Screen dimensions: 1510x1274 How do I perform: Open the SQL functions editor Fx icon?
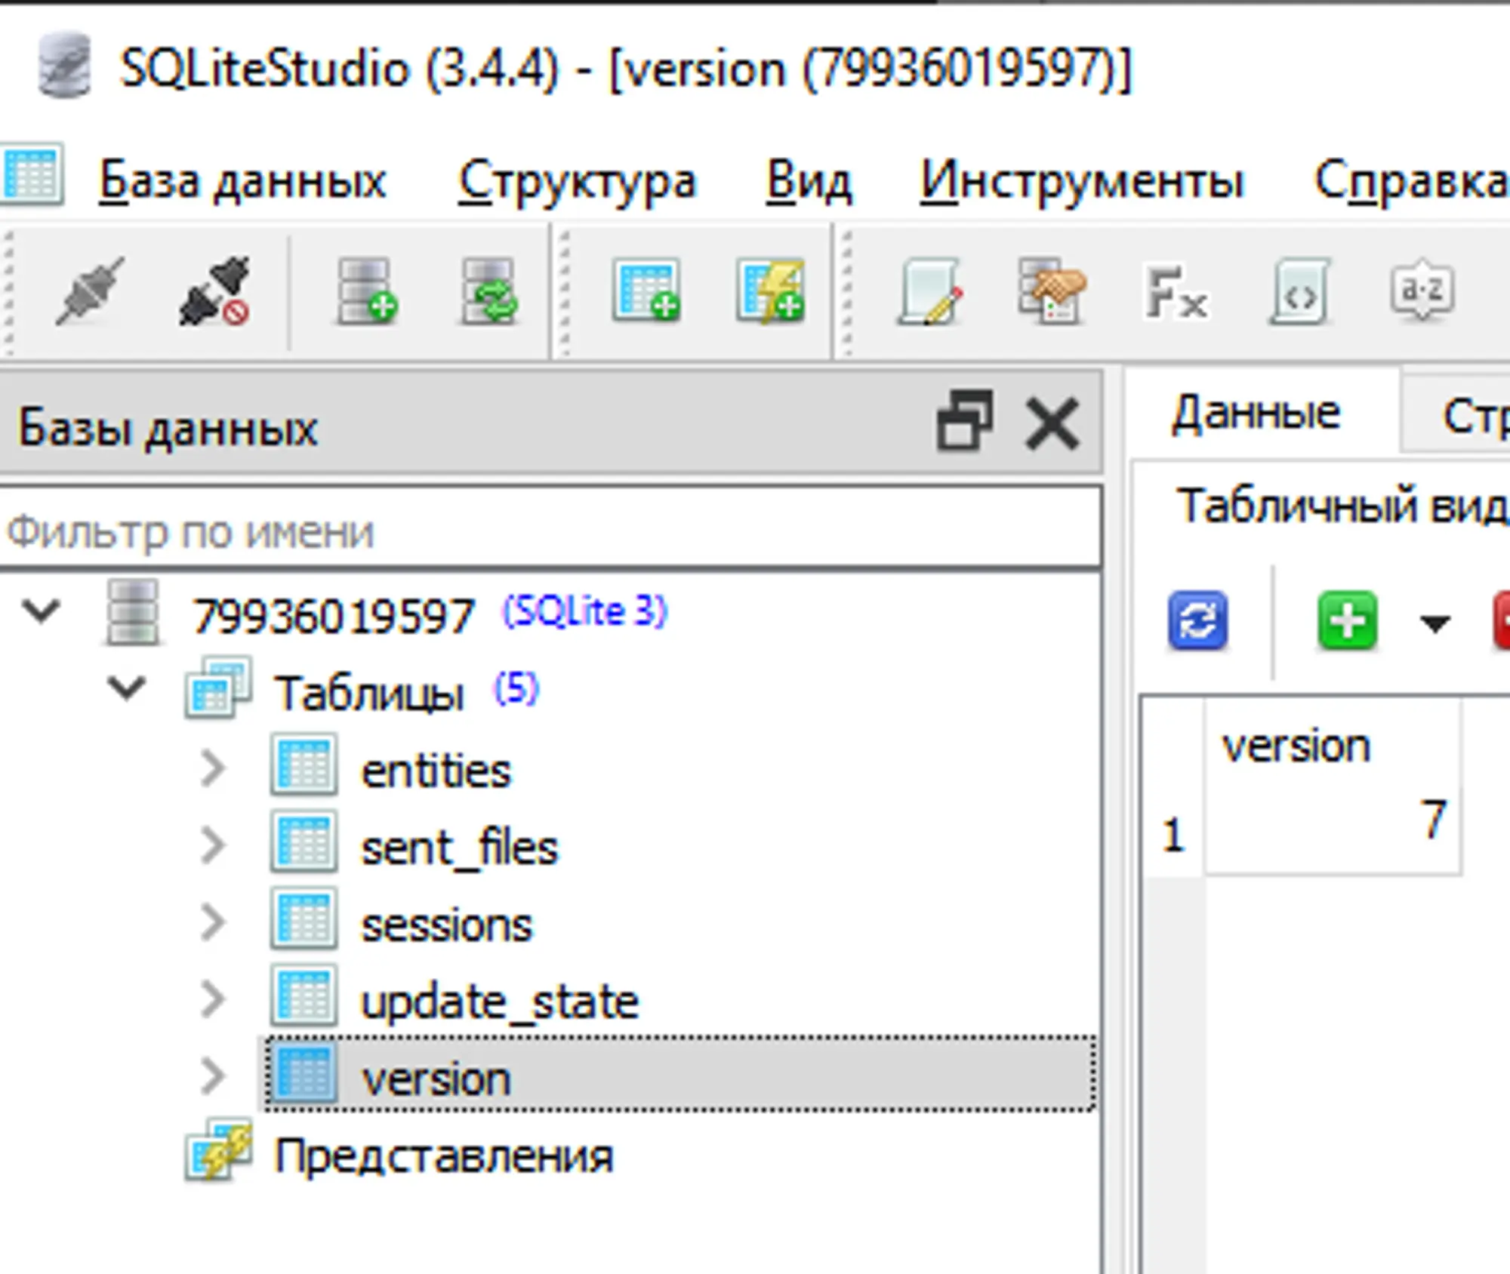click(1176, 291)
